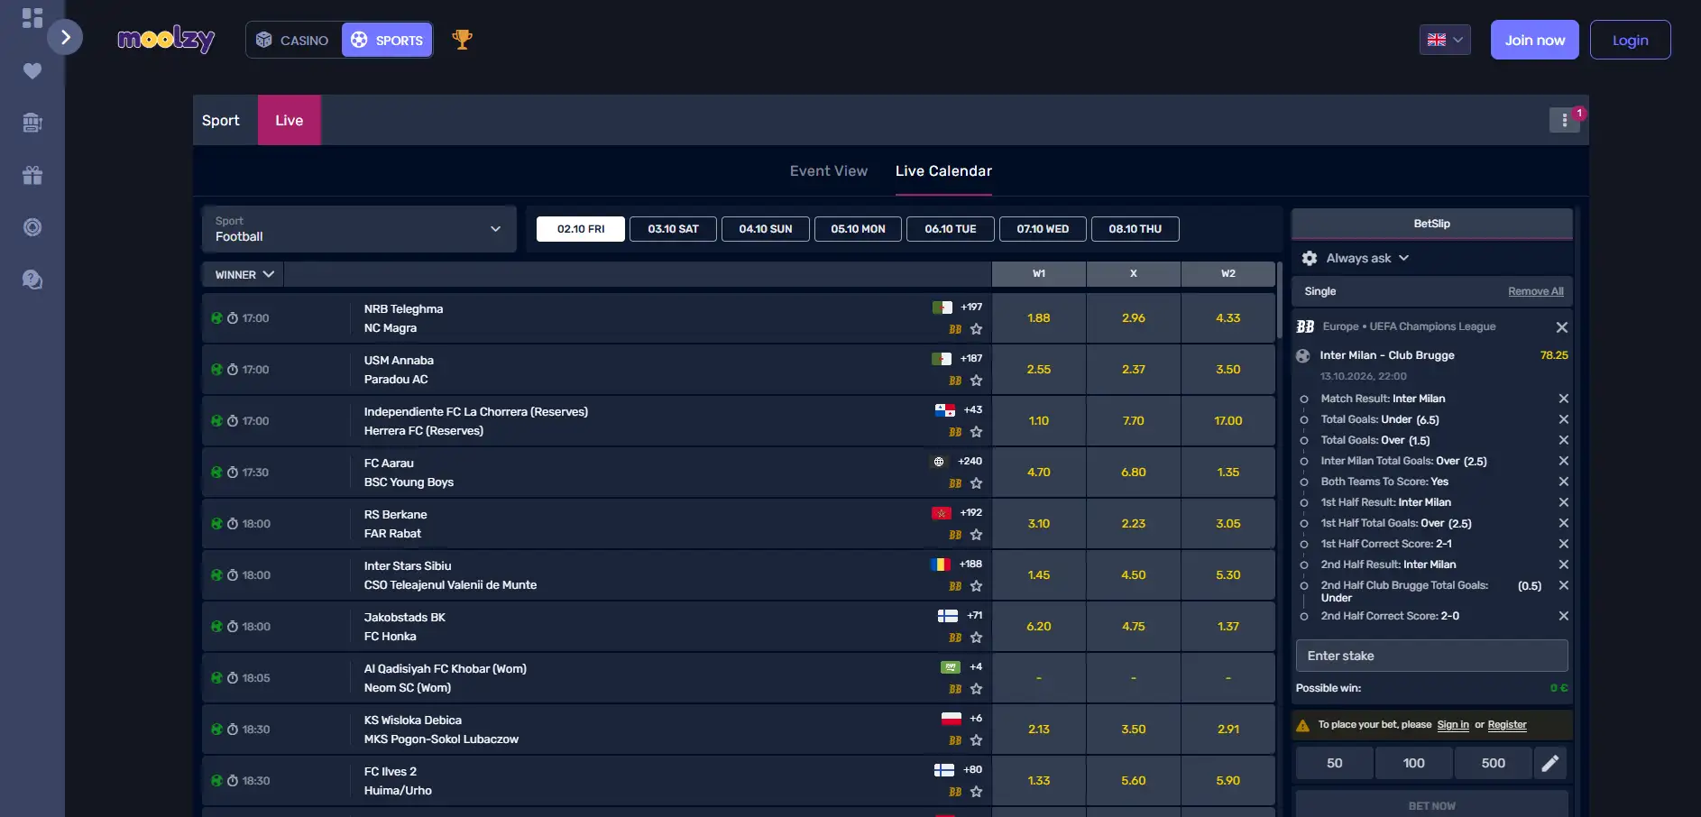Open the gift bonuses icon in sidebar
This screenshot has width=1701, height=817.
tap(32, 175)
